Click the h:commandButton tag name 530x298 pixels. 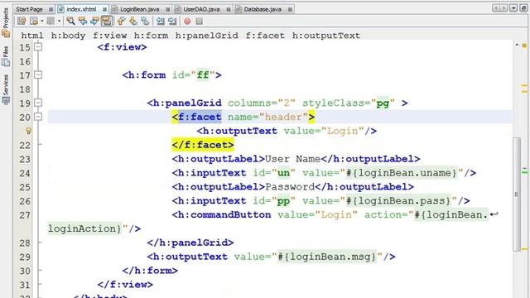(x=224, y=215)
